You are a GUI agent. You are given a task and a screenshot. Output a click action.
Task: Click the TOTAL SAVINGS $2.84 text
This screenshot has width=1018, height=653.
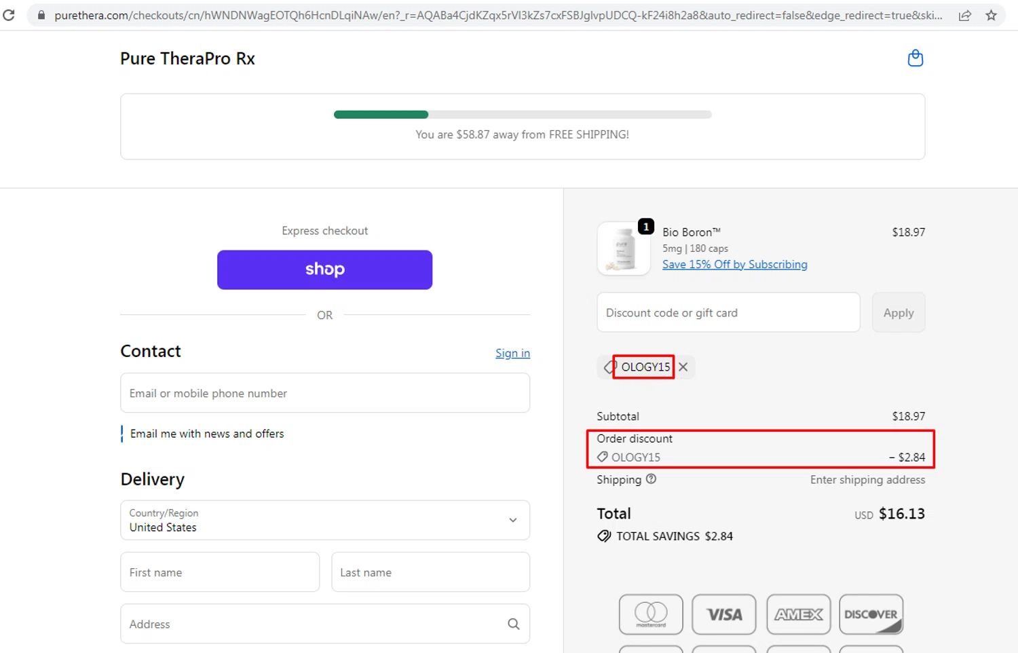click(675, 536)
